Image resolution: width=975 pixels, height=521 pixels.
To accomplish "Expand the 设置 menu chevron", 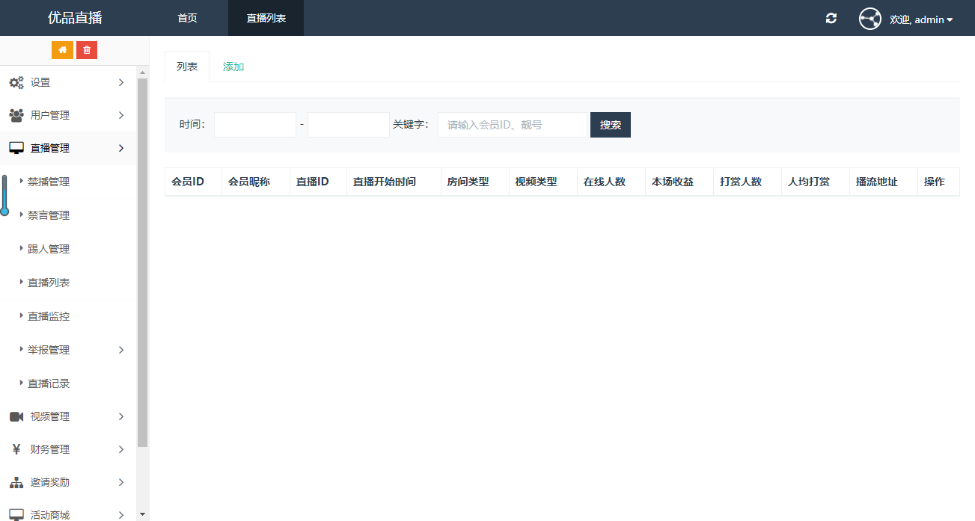I will [121, 83].
